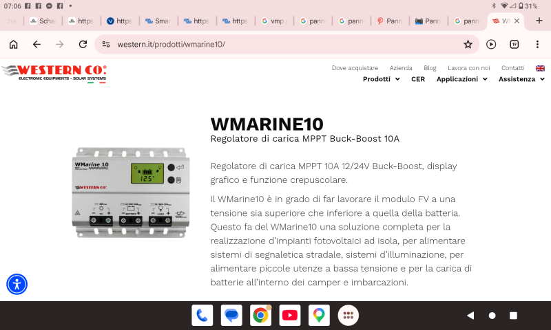Open the Azienda link
551x330 pixels.
coord(401,68)
